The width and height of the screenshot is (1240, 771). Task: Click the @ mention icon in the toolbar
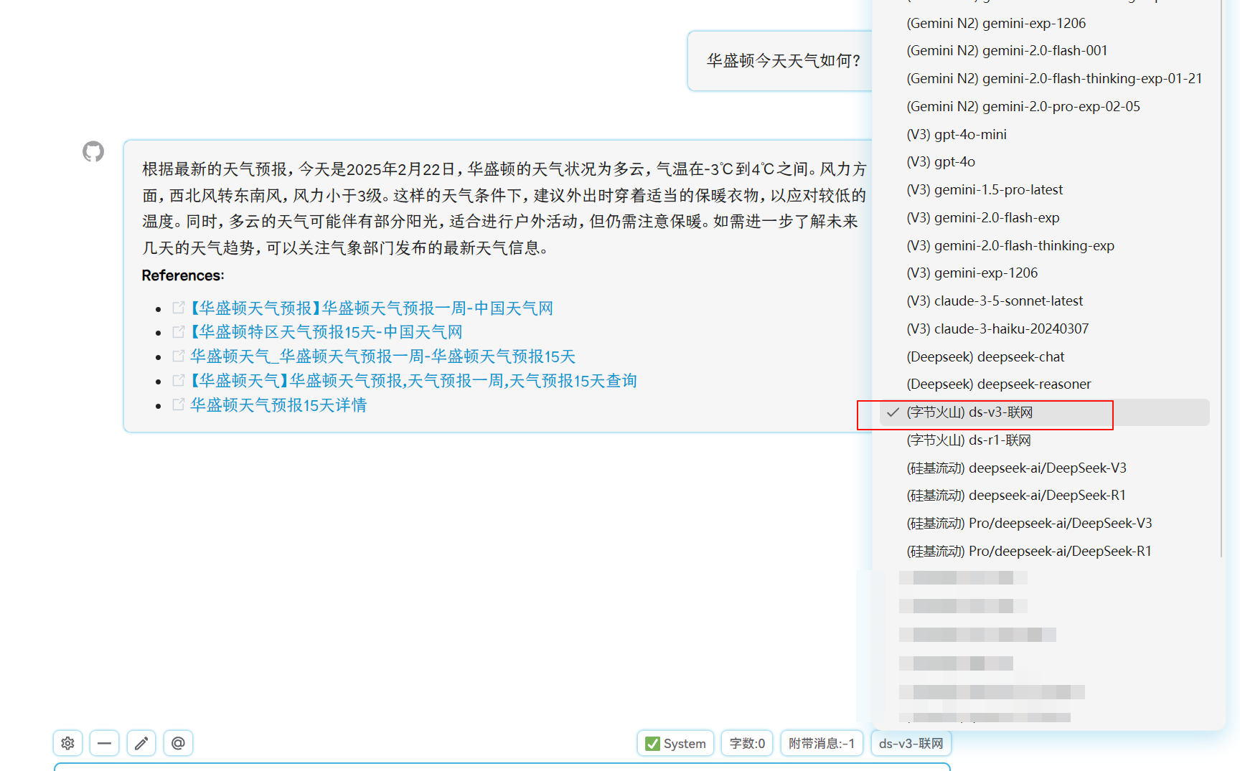(178, 743)
